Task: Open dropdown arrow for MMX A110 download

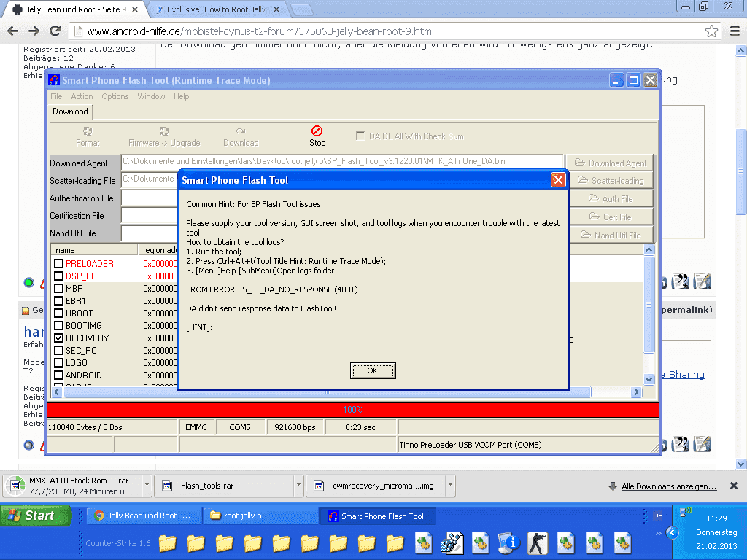Action: (147, 485)
